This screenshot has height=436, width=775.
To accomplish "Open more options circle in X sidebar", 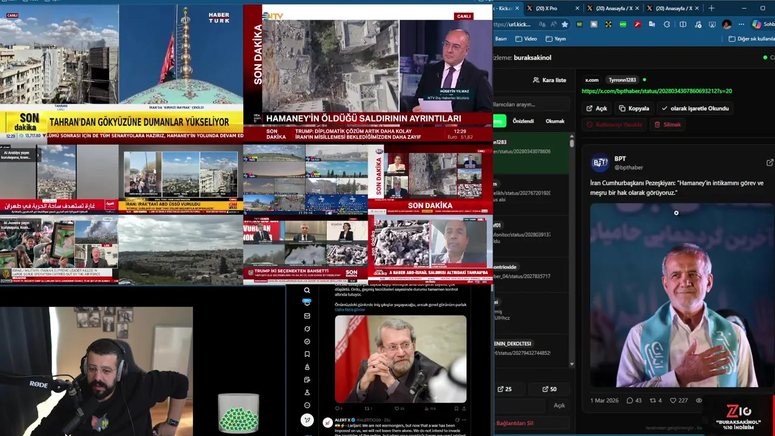I will click(307, 405).
